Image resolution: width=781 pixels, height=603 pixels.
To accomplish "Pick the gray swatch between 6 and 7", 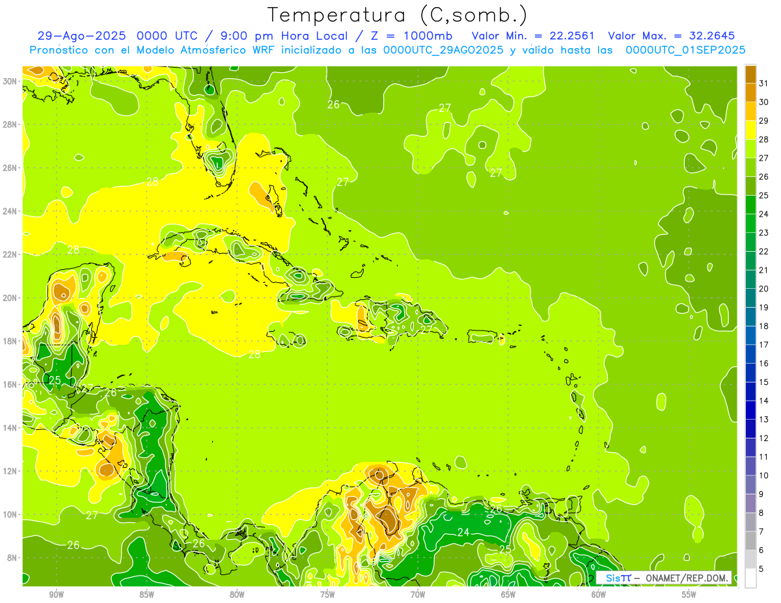I will coord(750,541).
